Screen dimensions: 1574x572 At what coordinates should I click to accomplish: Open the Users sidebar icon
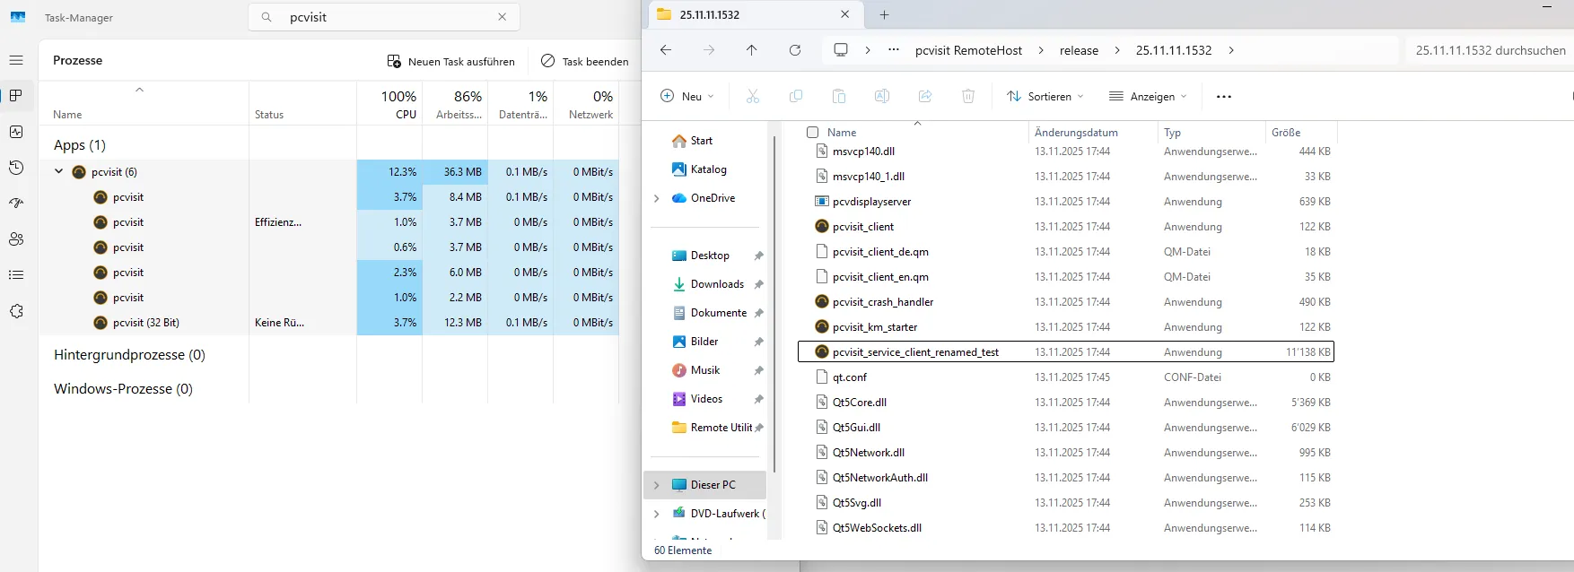click(16, 239)
